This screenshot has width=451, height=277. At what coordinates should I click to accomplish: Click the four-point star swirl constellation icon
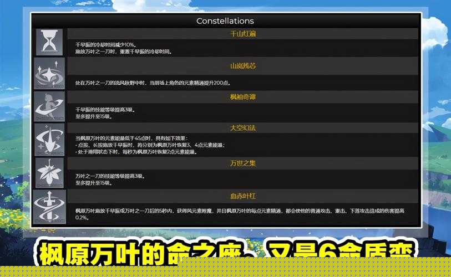click(x=49, y=74)
